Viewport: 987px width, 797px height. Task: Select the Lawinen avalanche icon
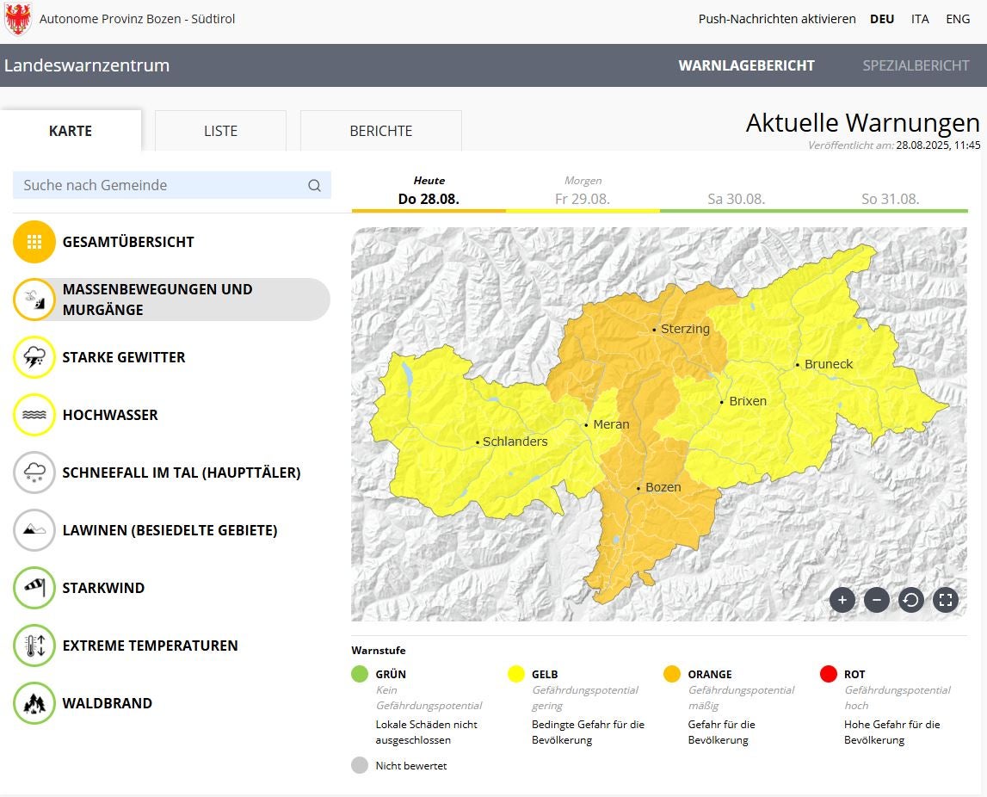point(34,530)
